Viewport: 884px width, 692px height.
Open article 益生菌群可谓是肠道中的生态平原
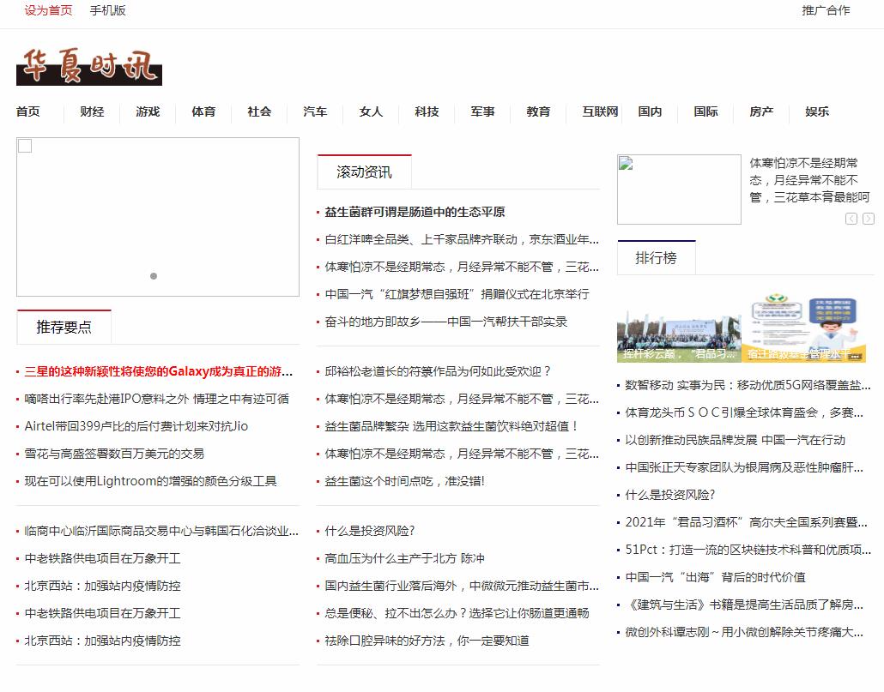(x=415, y=213)
